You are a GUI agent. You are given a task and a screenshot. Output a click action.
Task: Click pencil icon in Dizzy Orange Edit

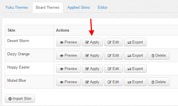click(x=109, y=56)
